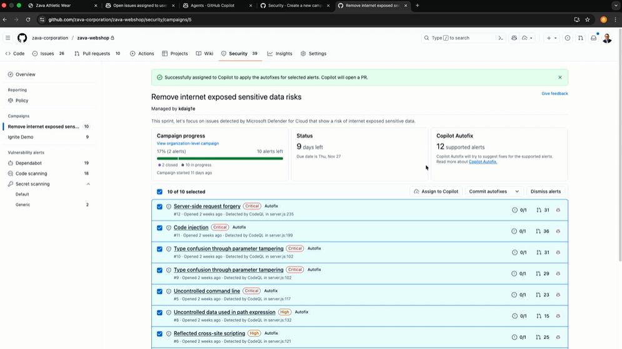Uncheck alert #9 Type confusion checkbox
The width and height of the screenshot is (622, 349).
pos(159,270)
